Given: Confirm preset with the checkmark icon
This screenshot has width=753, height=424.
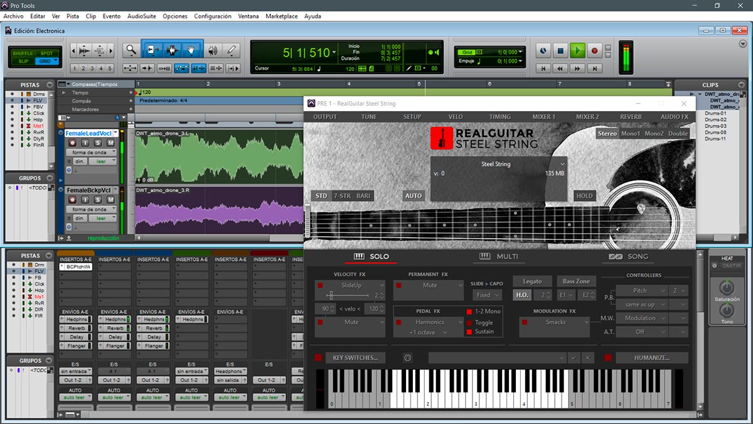Looking at the screenshot, I should click(574, 358).
